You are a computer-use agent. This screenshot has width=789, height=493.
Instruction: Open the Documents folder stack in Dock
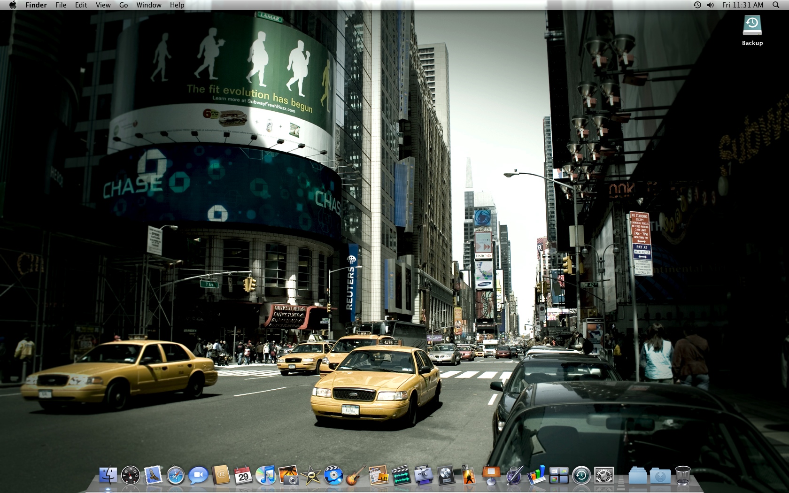click(x=638, y=476)
